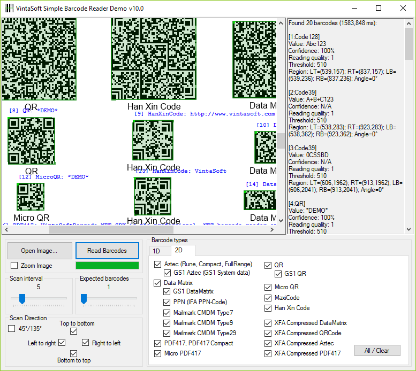Image resolution: width=416 pixels, height=371 pixels.
Task: Select the 2D barcode types tab
Action: point(178,250)
